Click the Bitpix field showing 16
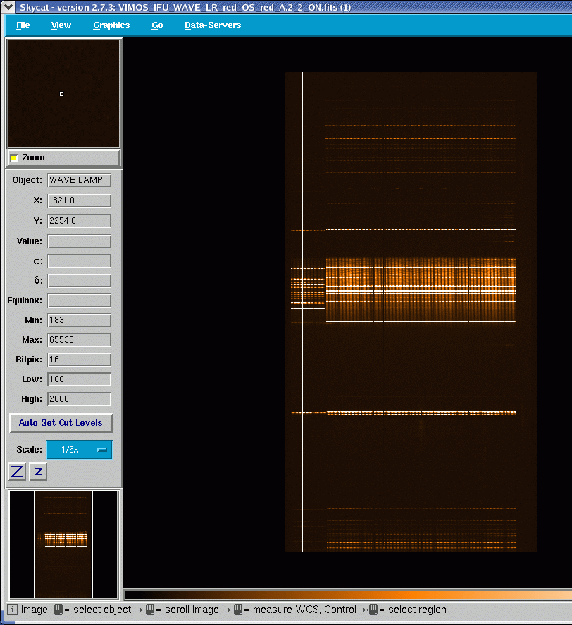The width and height of the screenshot is (572, 625). (79, 360)
